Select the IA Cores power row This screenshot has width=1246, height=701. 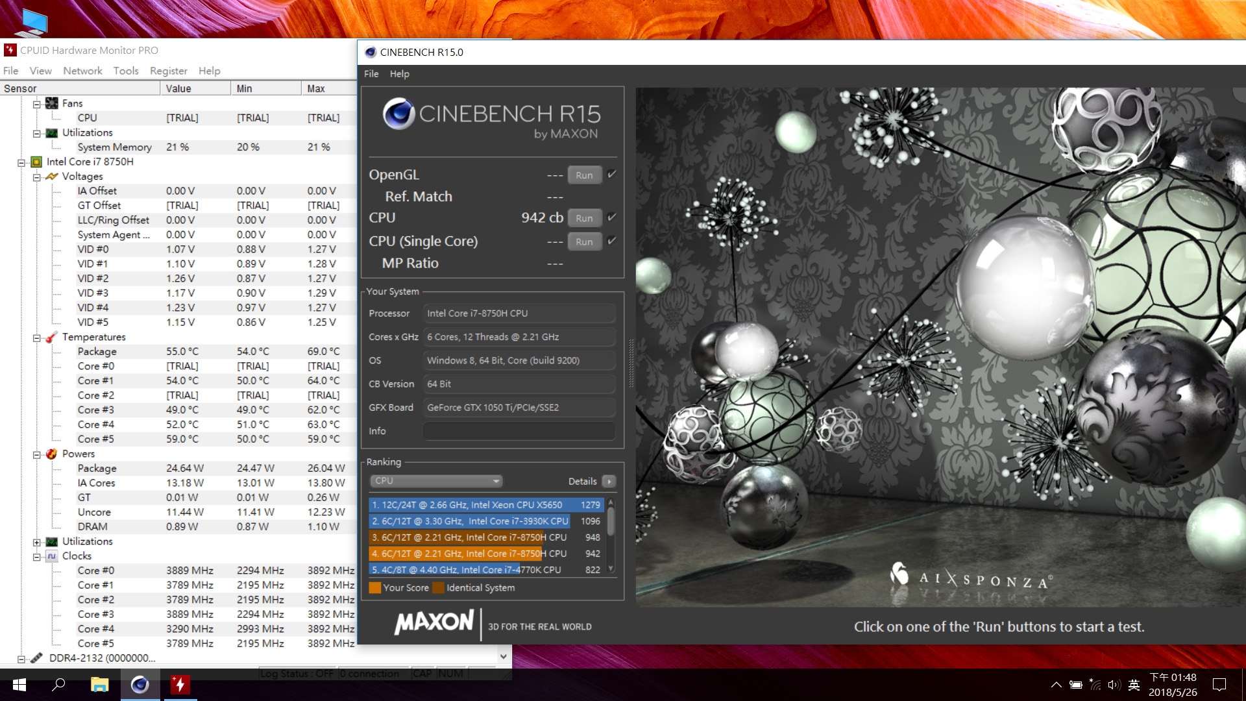pyautogui.click(x=178, y=483)
